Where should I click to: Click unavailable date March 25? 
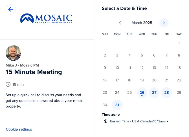pyautogui.click(x=129, y=92)
